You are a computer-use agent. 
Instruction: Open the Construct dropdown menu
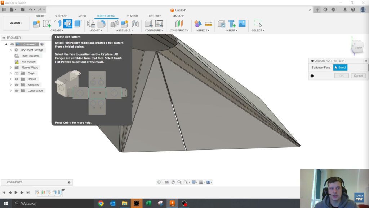click(179, 30)
